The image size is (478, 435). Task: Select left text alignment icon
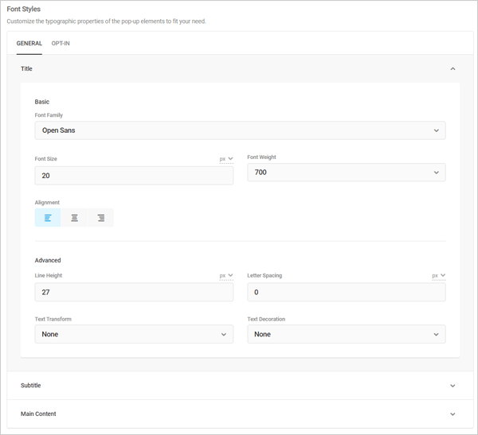pyautogui.click(x=48, y=218)
